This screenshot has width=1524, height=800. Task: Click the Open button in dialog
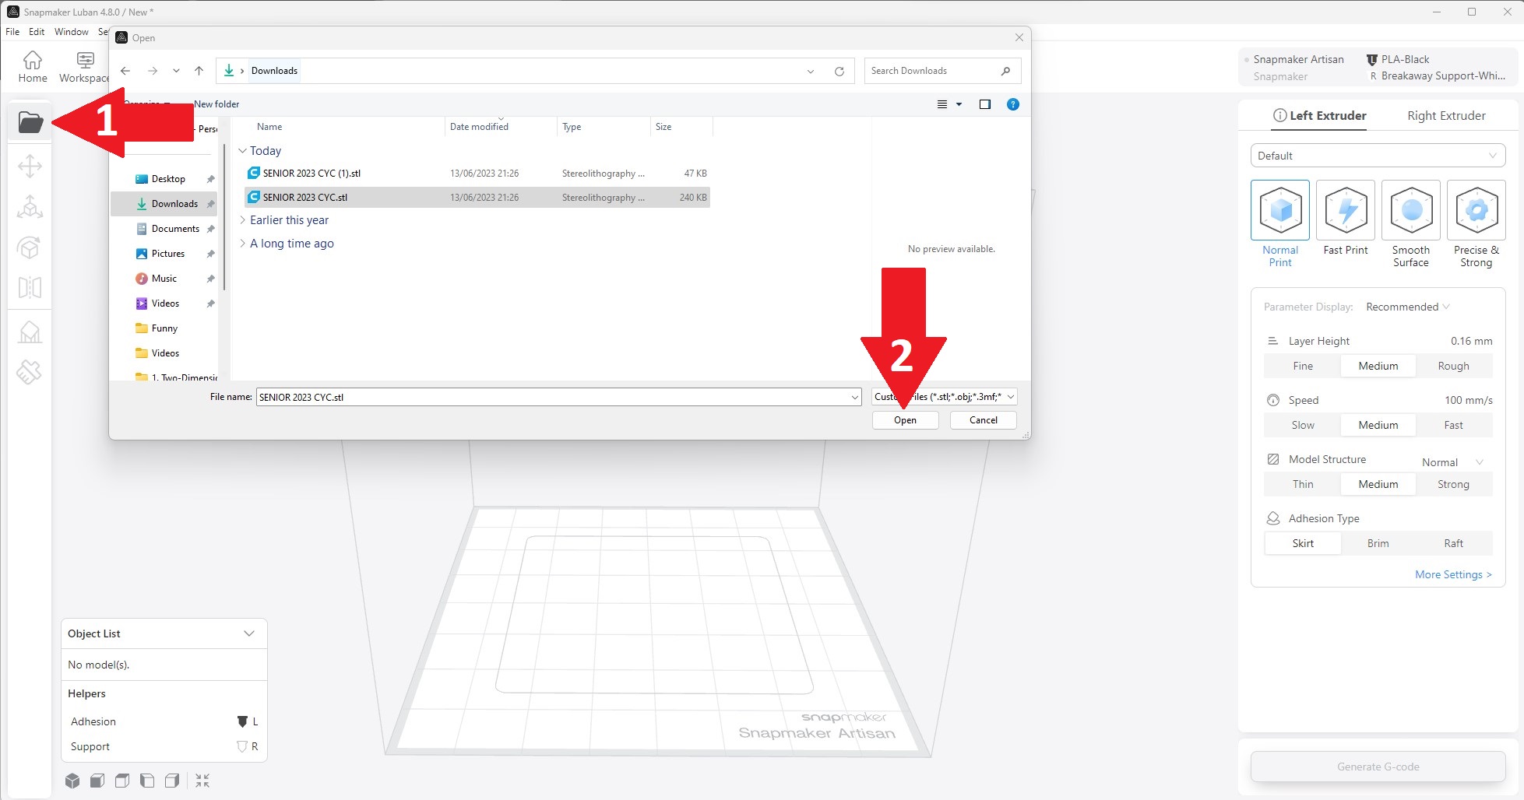click(x=905, y=420)
